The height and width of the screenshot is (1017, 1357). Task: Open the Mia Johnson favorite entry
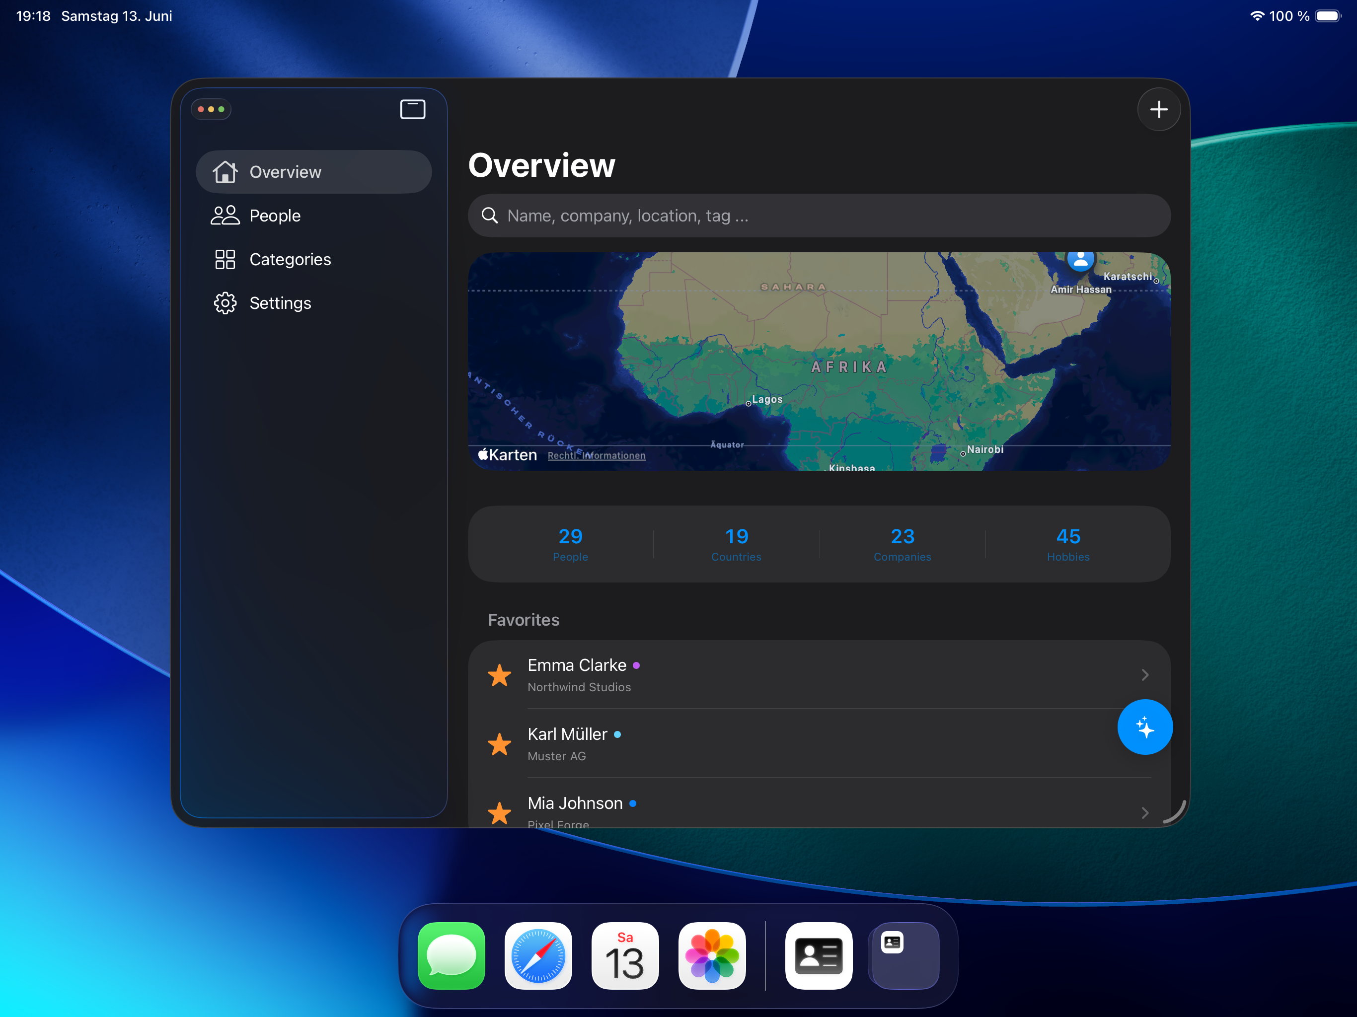pos(819,803)
